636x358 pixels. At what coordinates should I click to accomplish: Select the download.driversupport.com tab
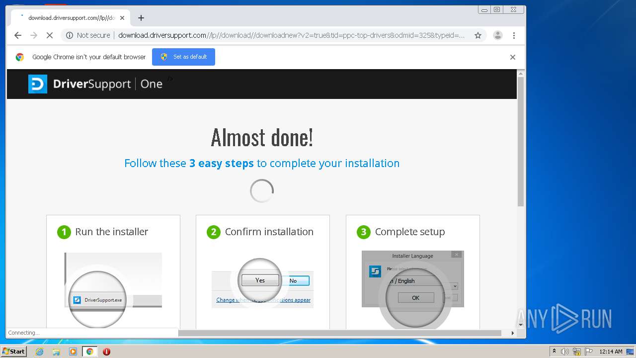tap(71, 18)
